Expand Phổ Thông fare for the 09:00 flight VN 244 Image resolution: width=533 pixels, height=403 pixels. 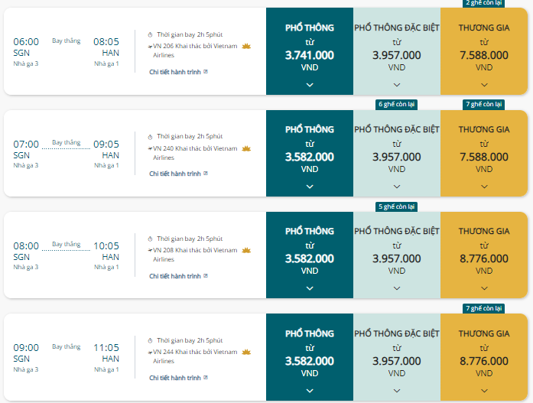(x=310, y=391)
